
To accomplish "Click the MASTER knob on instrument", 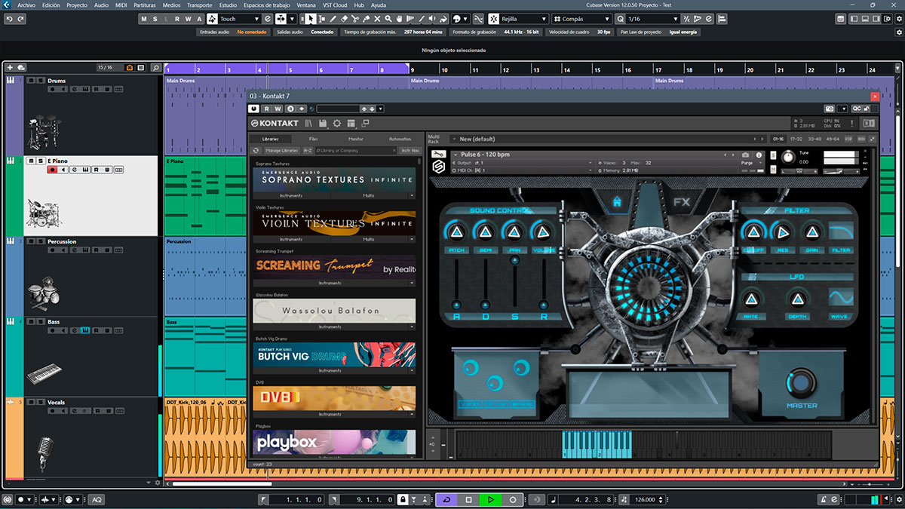I will (802, 382).
